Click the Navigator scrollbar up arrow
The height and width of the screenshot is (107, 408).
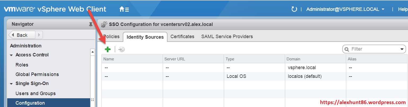tap(93, 52)
